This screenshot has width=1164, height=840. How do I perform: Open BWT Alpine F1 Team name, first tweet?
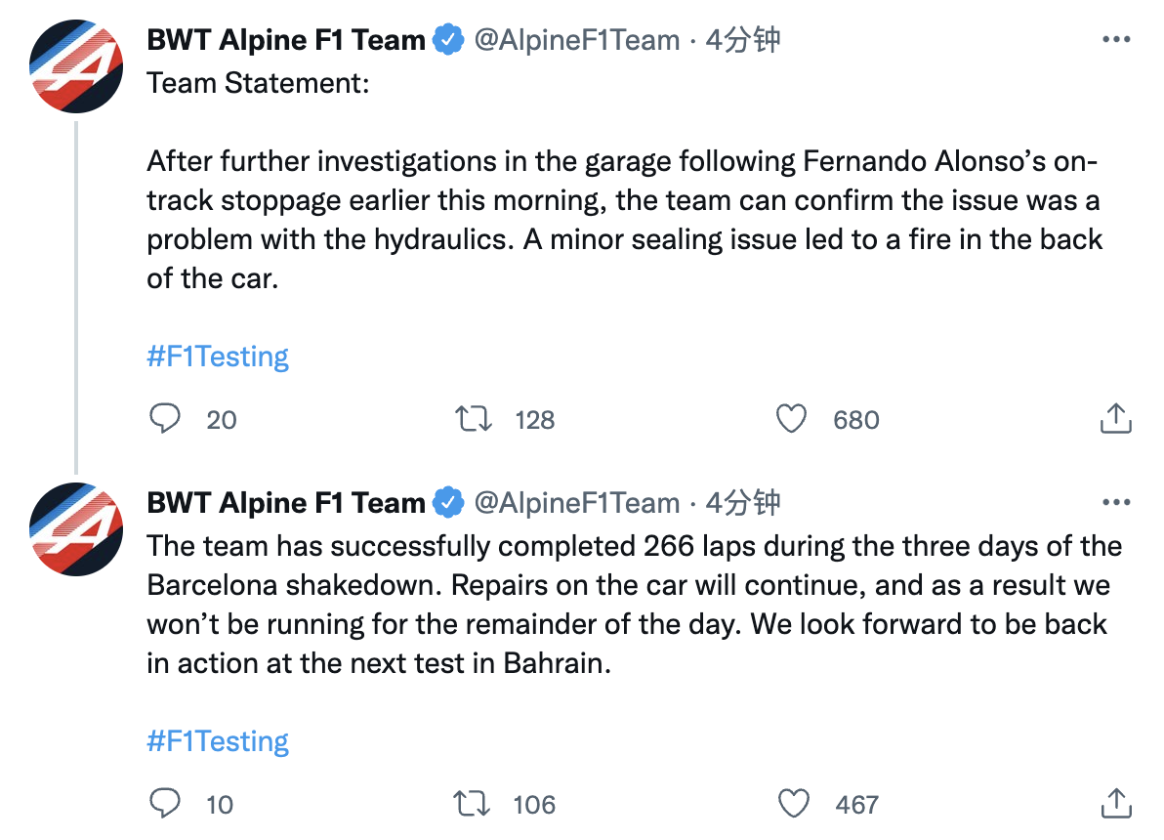coord(285,40)
